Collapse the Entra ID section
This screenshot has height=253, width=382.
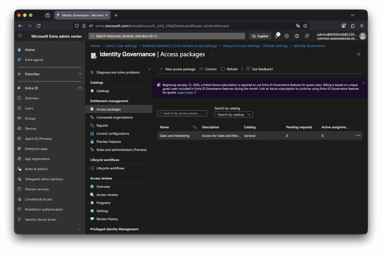pos(80,88)
